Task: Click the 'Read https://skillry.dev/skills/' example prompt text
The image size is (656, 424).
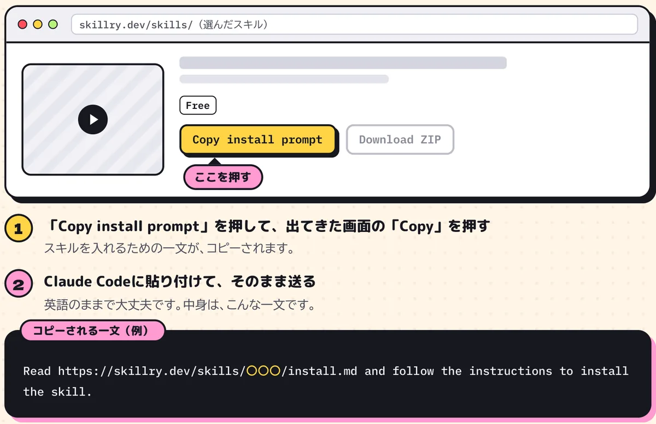Action: coord(326,380)
